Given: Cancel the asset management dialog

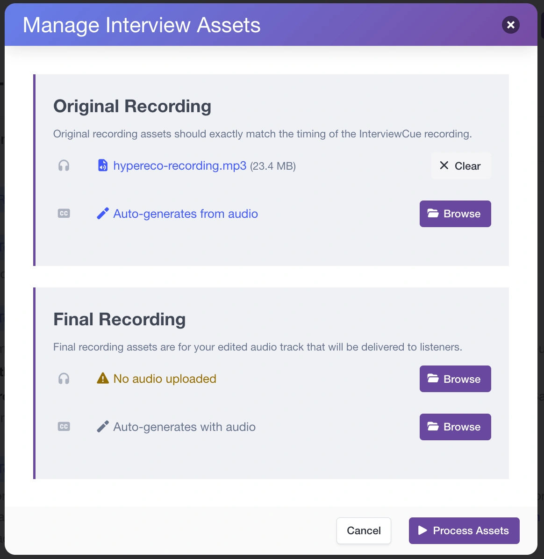Looking at the screenshot, I should (364, 530).
